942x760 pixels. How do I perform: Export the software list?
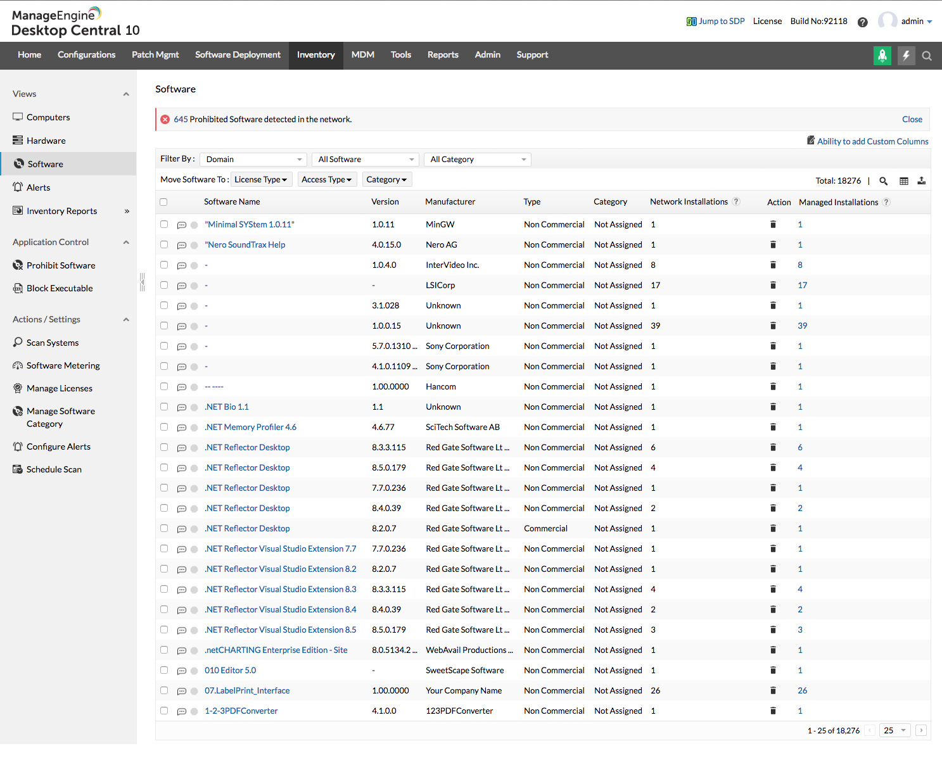coord(922,181)
